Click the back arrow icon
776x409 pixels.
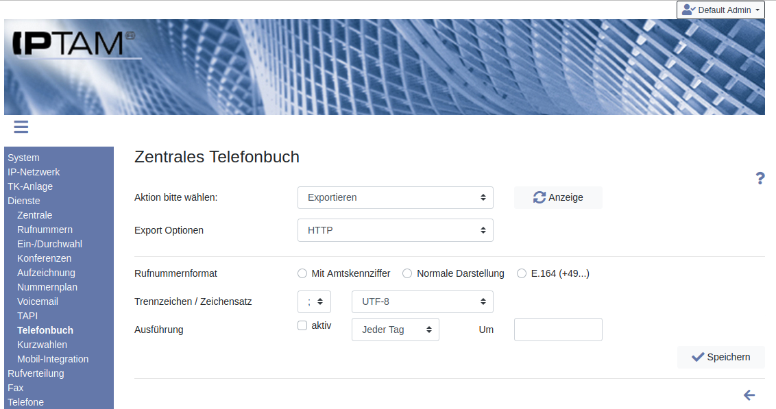point(749,395)
